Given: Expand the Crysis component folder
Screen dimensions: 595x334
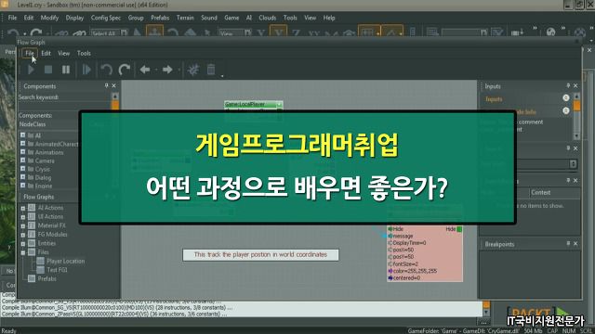Looking at the screenshot, I should click(22, 169).
